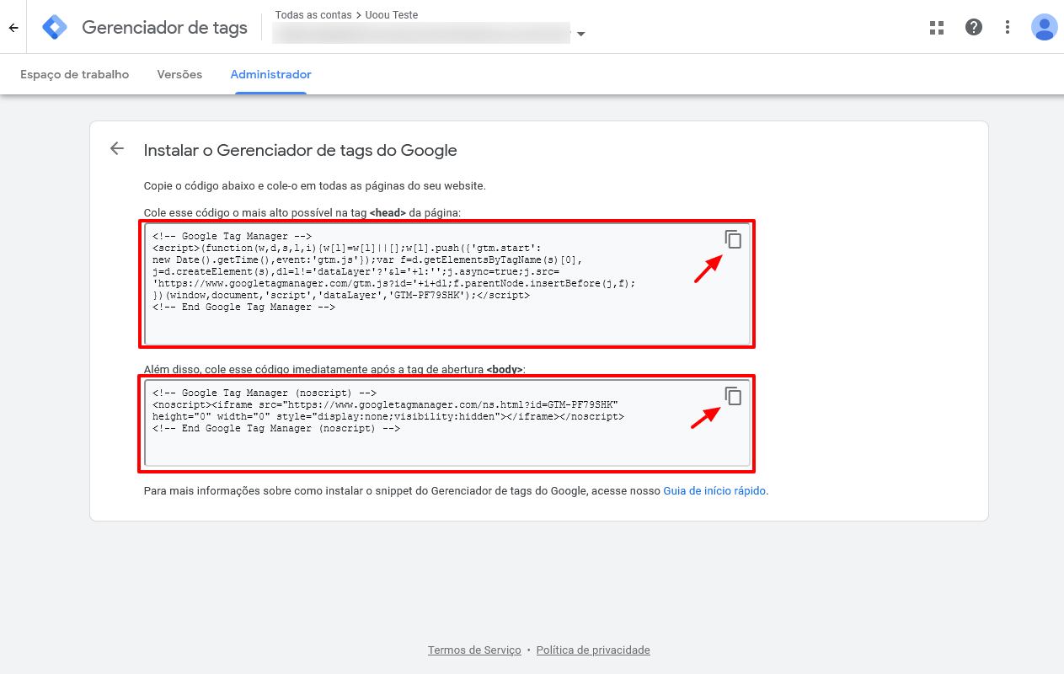Select the Administrador tab
1064x674 pixels.
click(x=271, y=74)
